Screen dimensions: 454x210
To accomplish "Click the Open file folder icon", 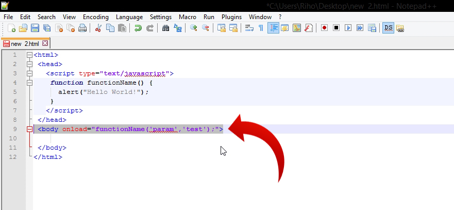I will [x=23, y=28].
